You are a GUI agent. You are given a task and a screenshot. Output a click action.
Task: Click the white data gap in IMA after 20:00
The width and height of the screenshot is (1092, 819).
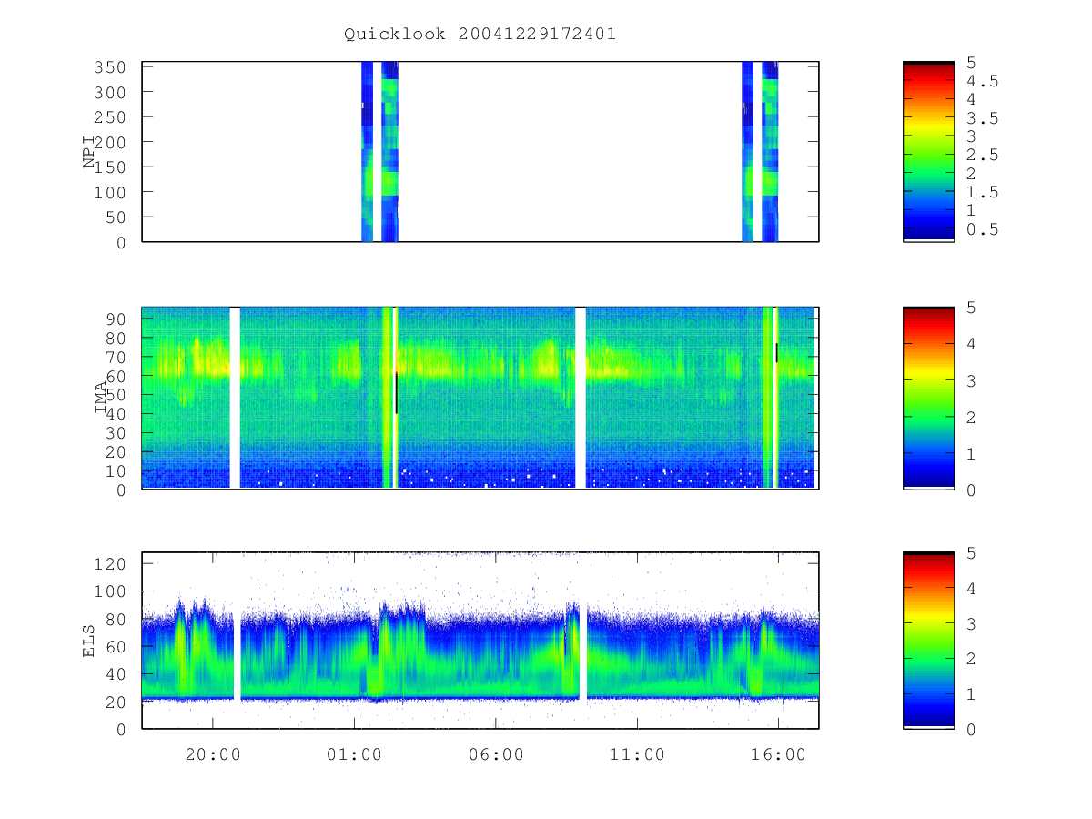(x=235, y=398)
